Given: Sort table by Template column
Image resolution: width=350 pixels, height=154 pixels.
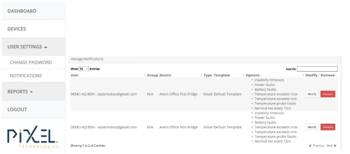Looking at the screenshot, I should point(222,75).
